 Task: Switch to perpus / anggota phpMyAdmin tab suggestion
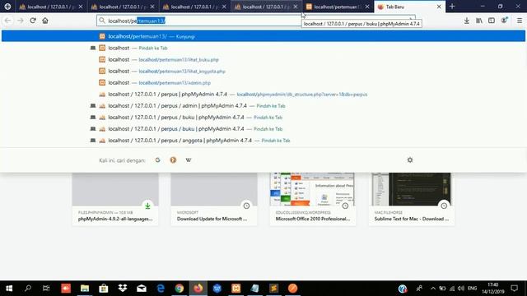tap(263, 141)
